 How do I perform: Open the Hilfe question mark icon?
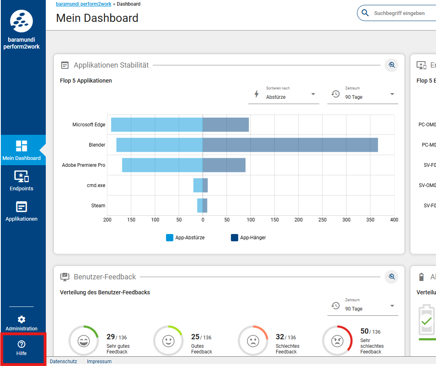[x=21, y=344]
